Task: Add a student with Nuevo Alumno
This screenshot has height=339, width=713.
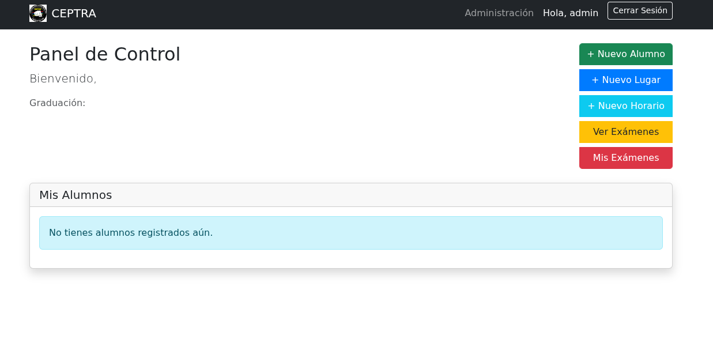Action: click(x=625, y=54)
